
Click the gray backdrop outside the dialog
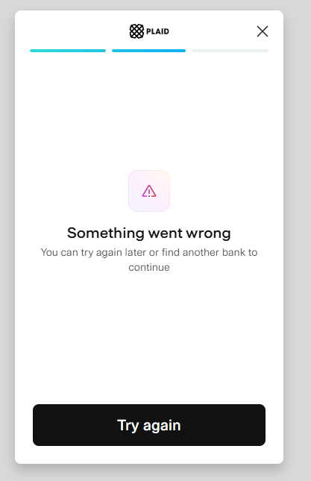coord(297,245)
